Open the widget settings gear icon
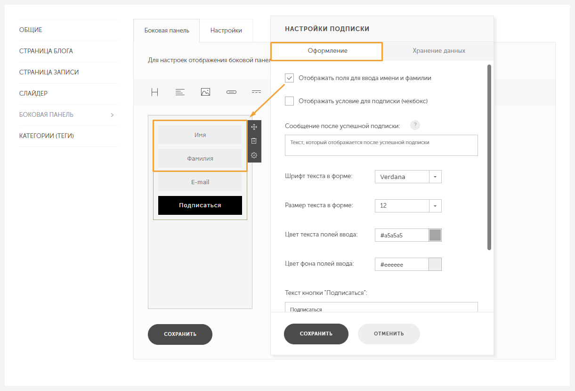Viewport: 575px width, 391px height. (254, 155)
